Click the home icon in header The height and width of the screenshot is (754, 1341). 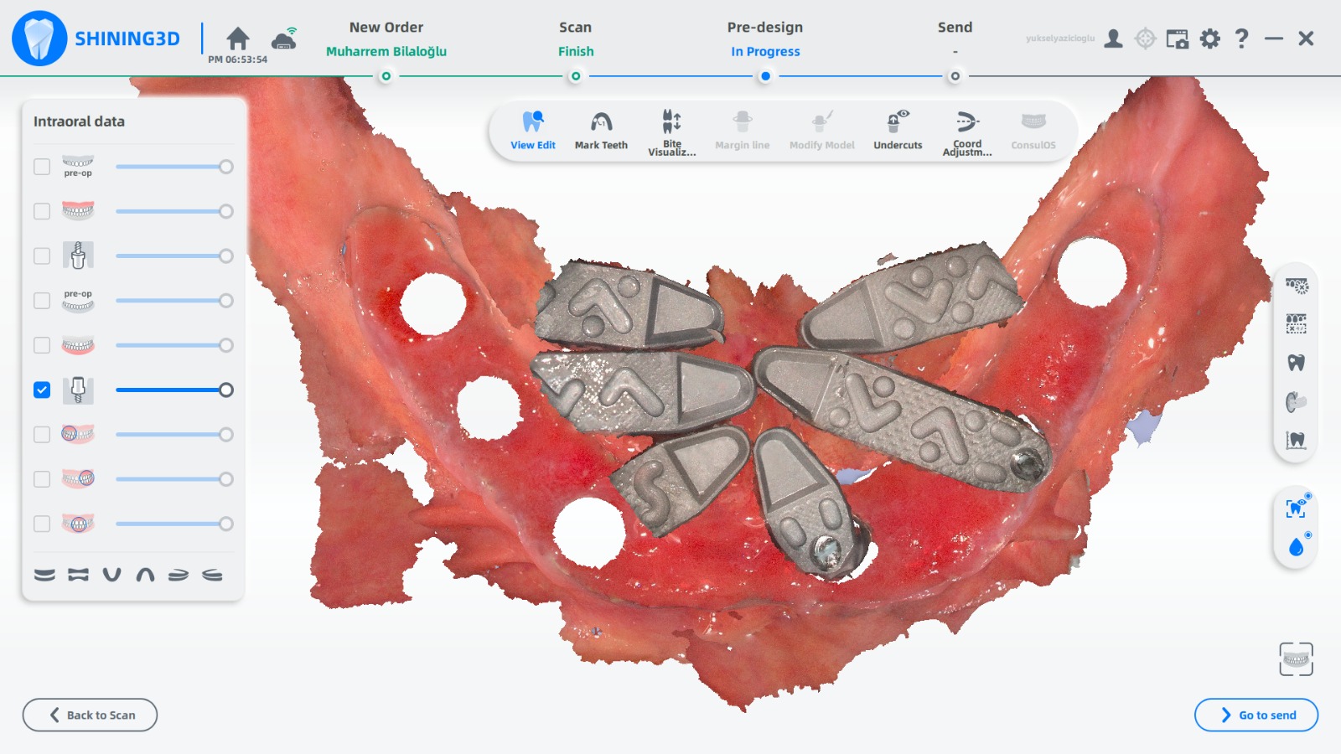coord(238,39)
